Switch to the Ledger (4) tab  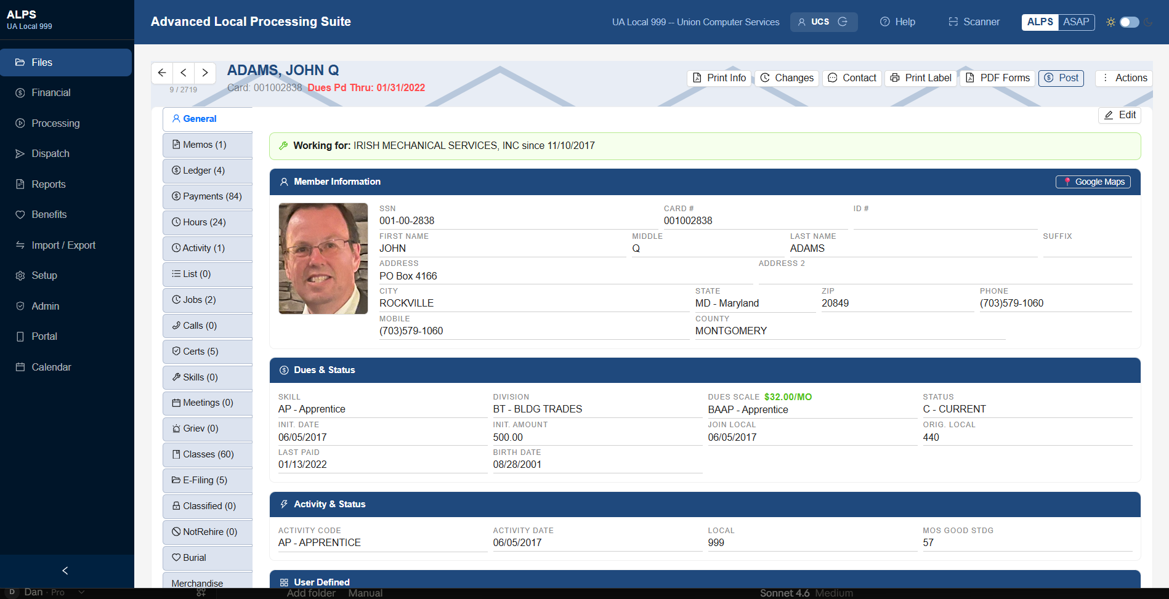tap(208, 171)
